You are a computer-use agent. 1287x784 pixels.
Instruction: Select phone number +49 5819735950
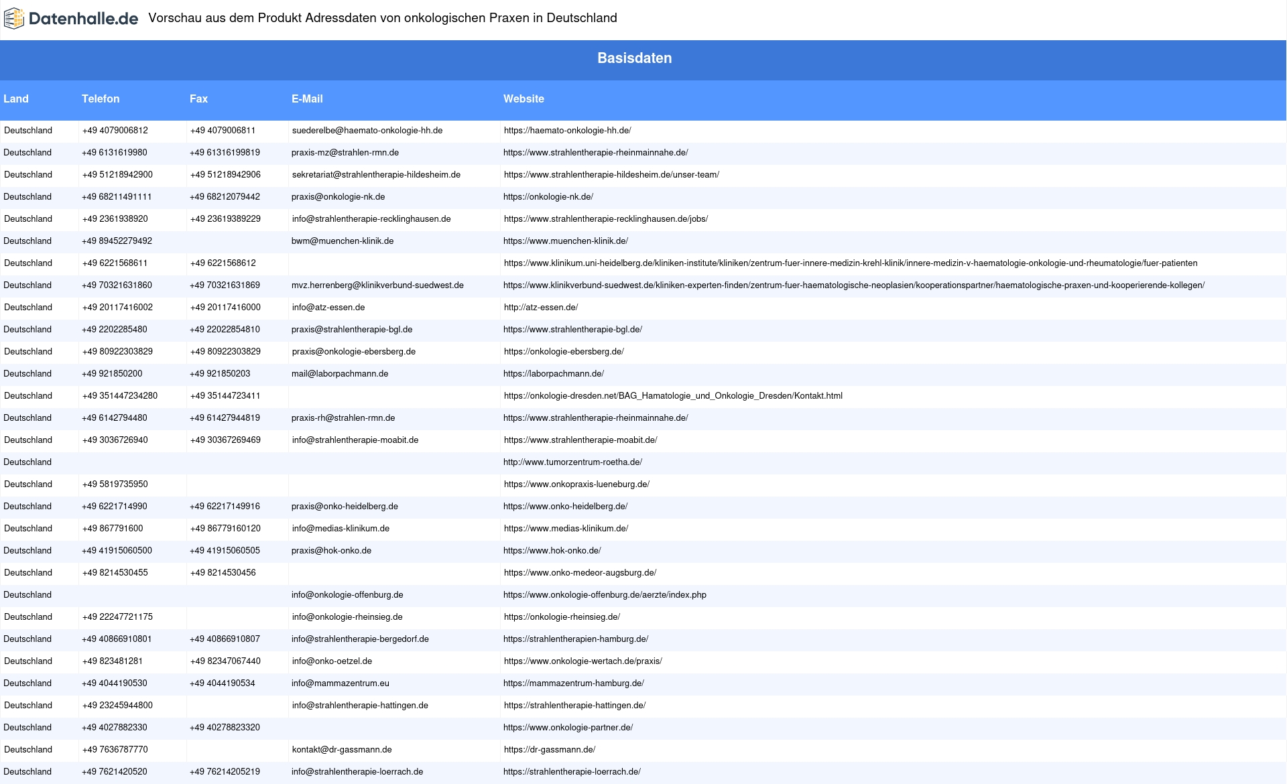click(x=115, y=484)
